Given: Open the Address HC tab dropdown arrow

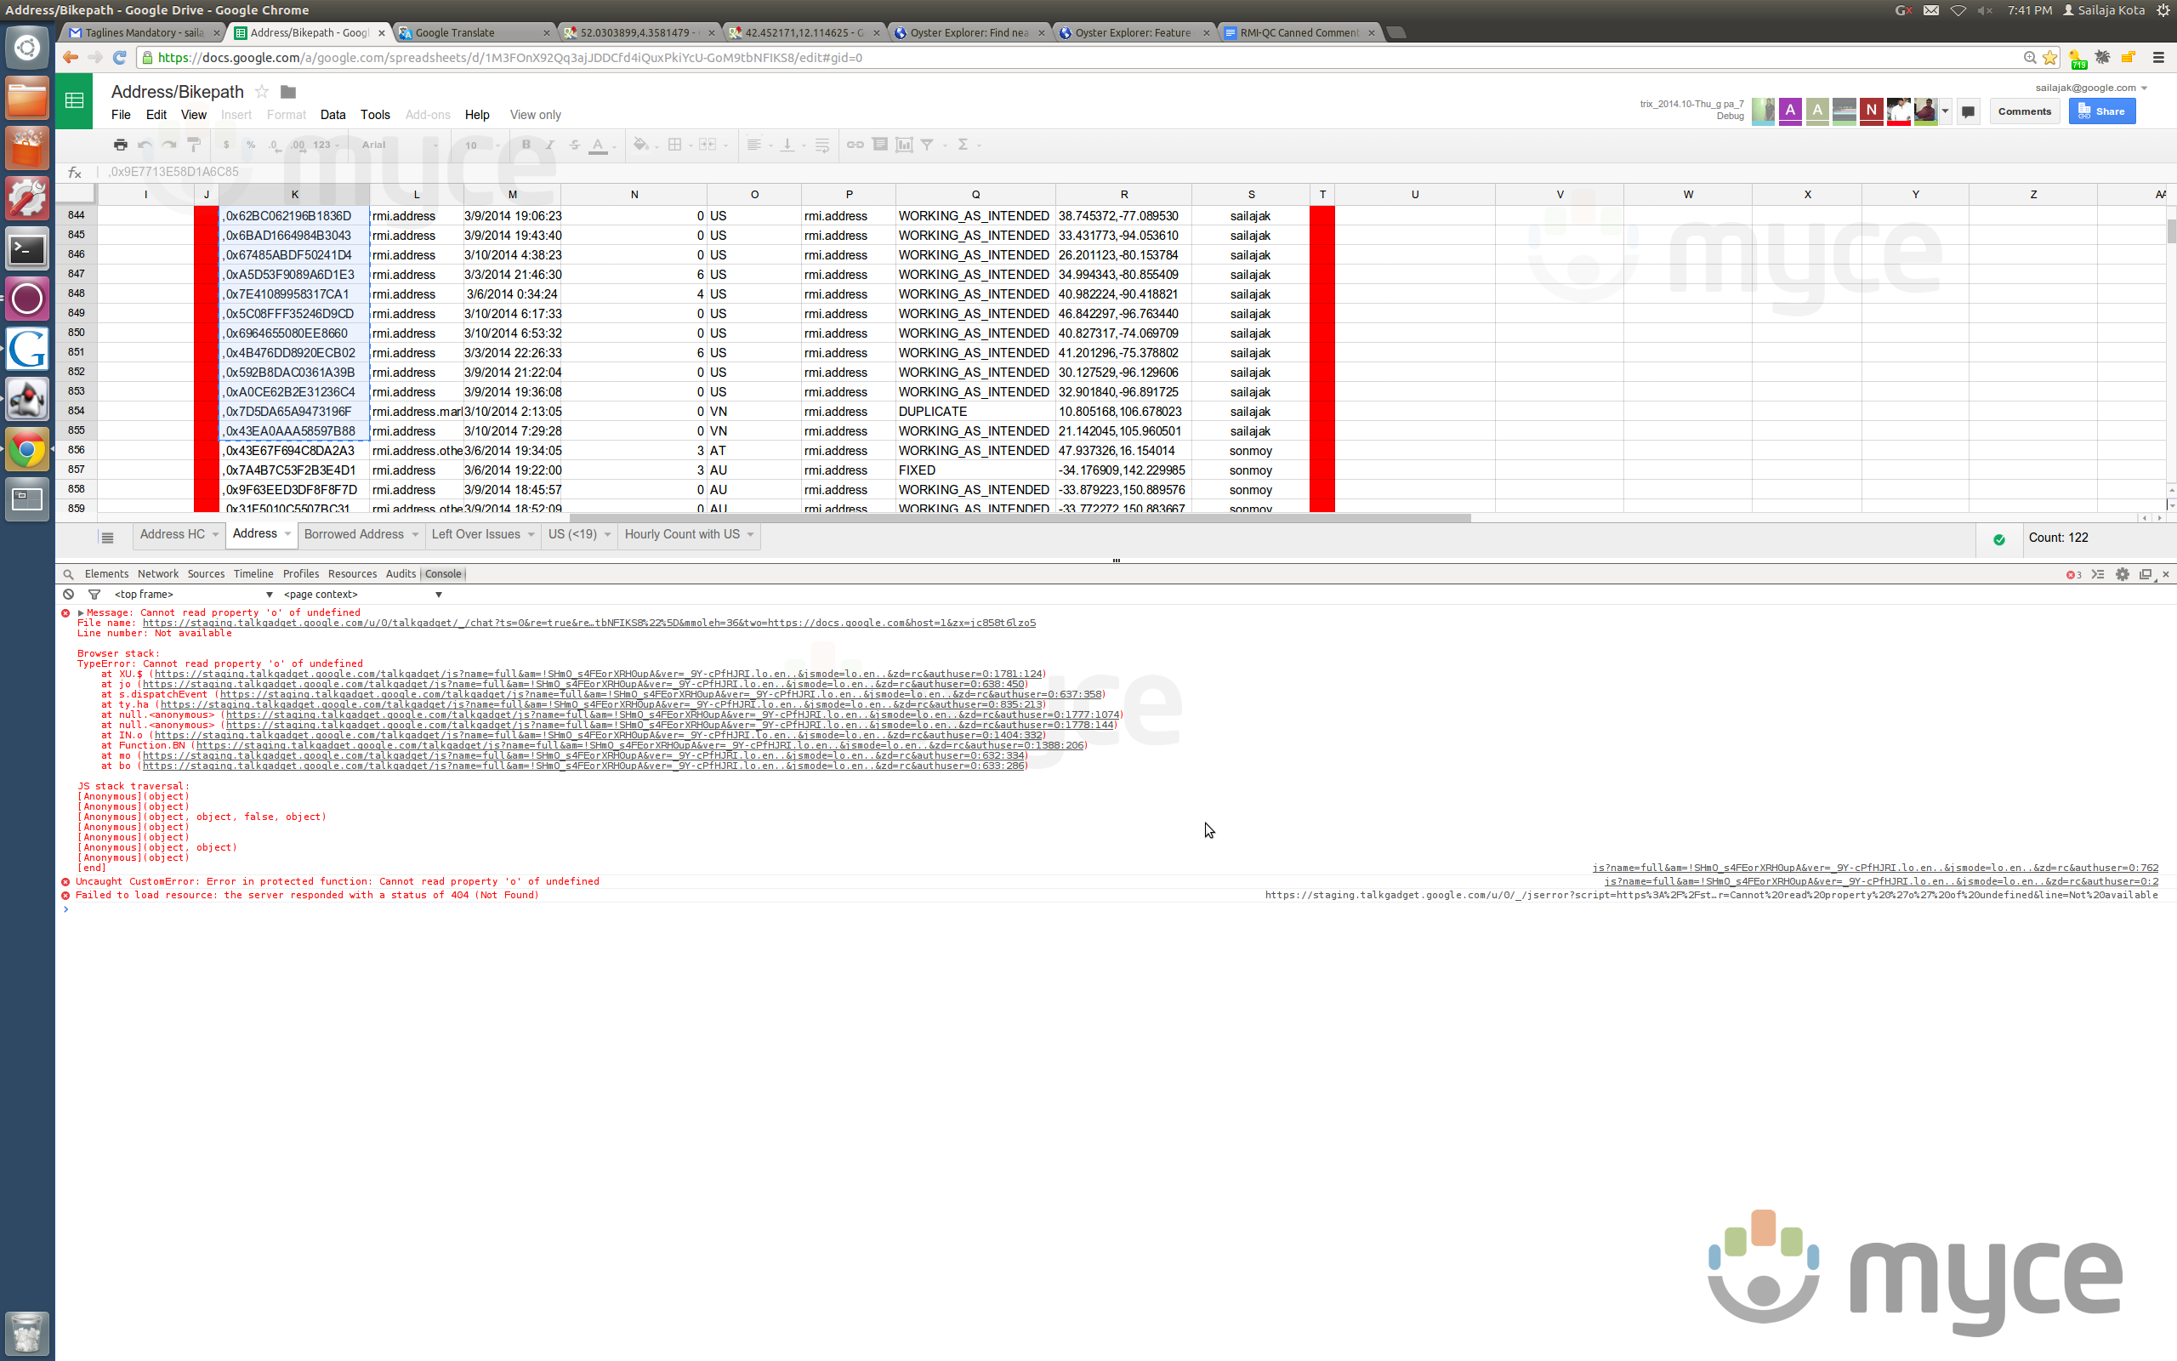Looking at the screenshot, I should [x=215, y=535].
